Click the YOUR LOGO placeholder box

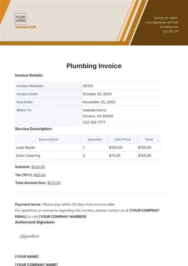pos(20,19)
